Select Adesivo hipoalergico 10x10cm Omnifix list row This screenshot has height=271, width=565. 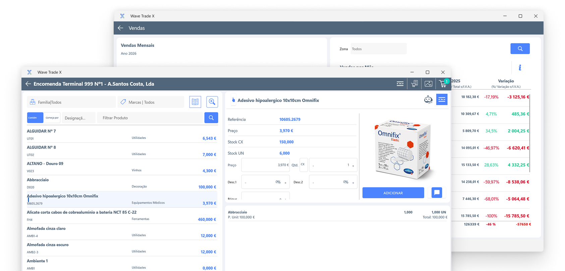click(x=122, y=199)
